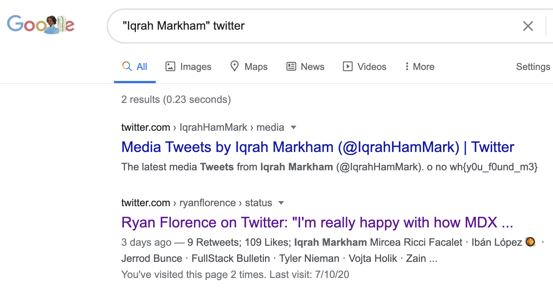Open Media Tweets by Iqrah Markham result

point(318,147)
